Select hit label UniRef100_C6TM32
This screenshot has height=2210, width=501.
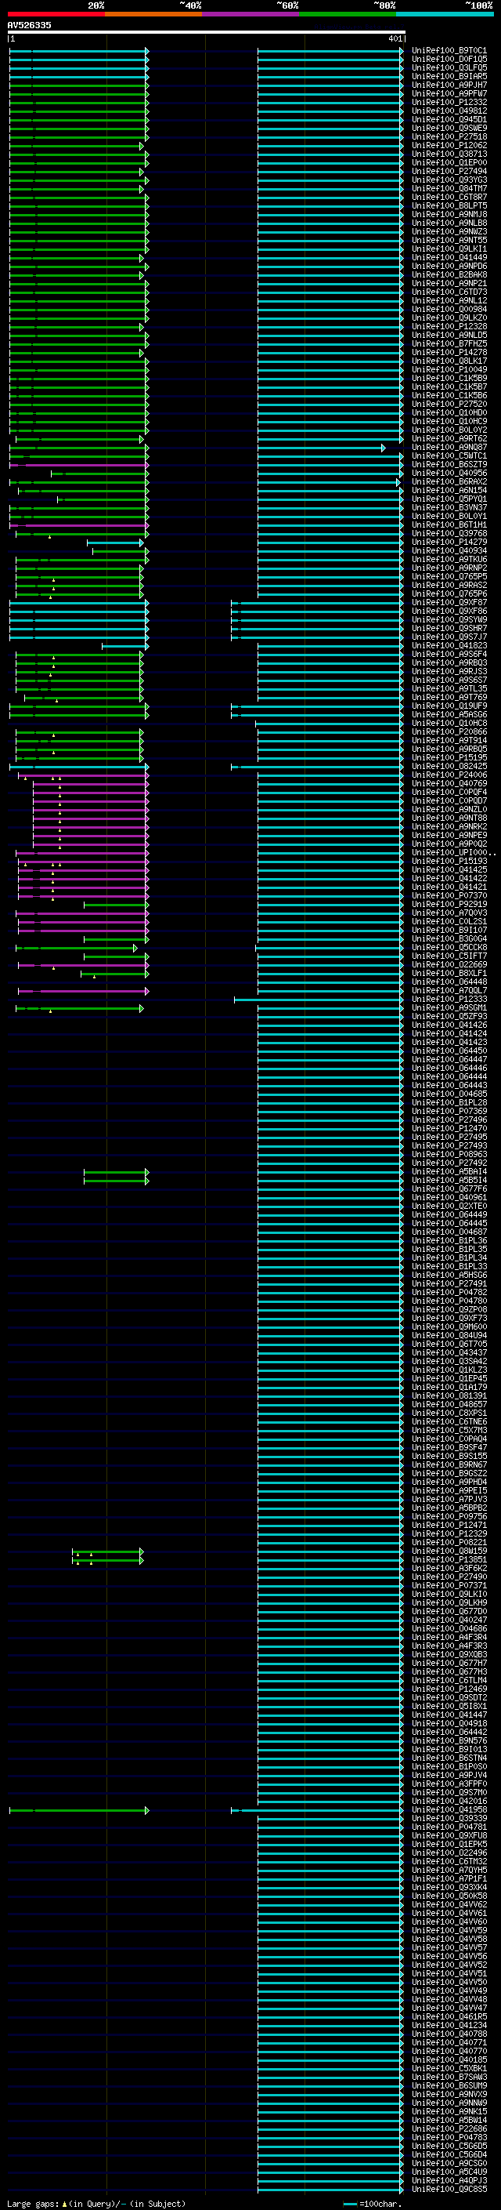pyautogui.click(x=449, y=1861)
